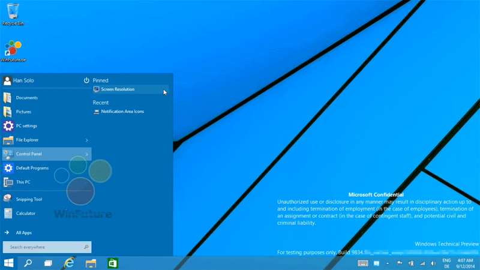Show All Apps list
The image size is (480, 270).
coord(23,232)
